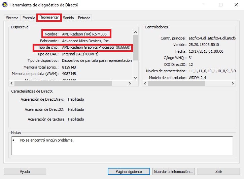
Task: Click Controladores panel scroll right arrow
Action: tap(233, 83)
